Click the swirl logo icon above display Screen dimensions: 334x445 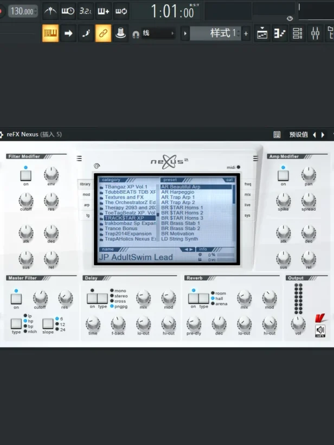(x=97, y=166)
